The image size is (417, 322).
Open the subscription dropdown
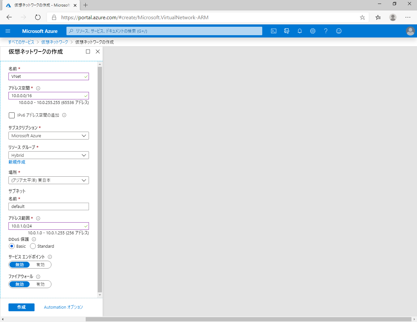(x=49, y=136)
